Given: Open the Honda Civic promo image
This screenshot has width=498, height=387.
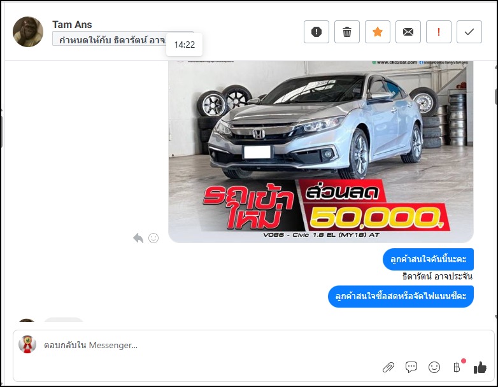Looking at the screenshot, I should pos(321,151).
